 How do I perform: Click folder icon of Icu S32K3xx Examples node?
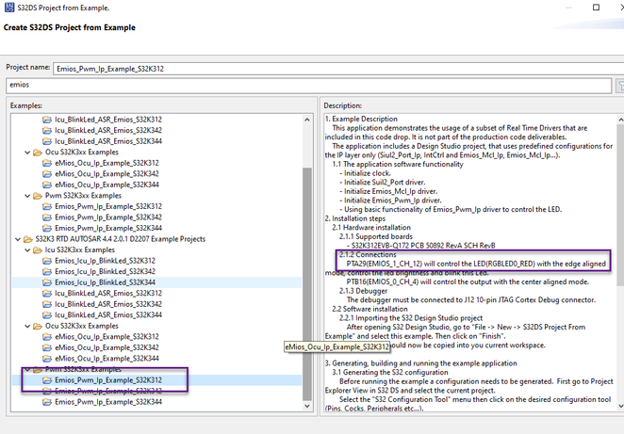pyautogui.click(x=38, y=250)
